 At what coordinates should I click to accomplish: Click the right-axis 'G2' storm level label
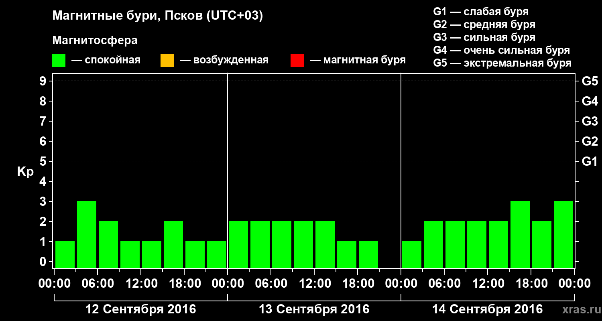coord(590,142)
